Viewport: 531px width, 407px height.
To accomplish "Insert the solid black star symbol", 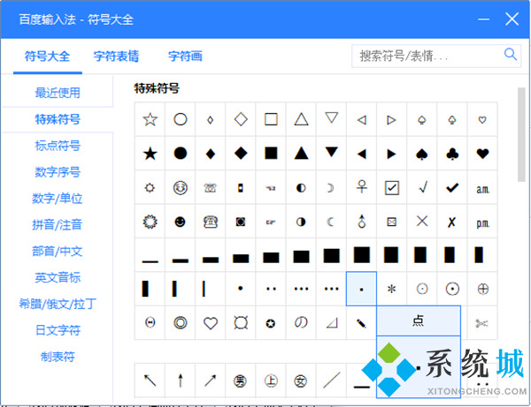I will (x=150, y=154).
